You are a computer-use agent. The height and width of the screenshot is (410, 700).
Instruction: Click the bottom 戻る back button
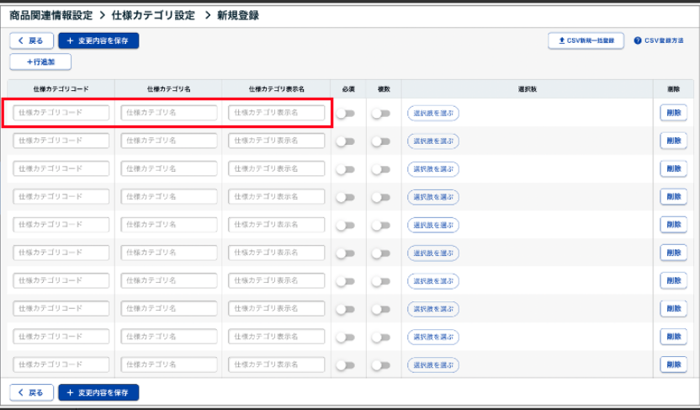click(32, 392)
